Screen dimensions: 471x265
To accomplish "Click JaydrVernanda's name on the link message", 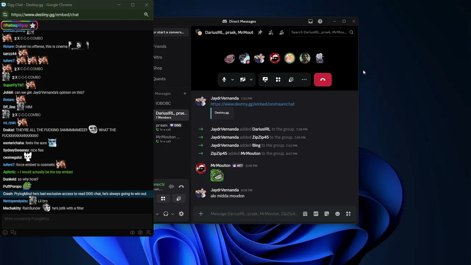I will 224,98.
